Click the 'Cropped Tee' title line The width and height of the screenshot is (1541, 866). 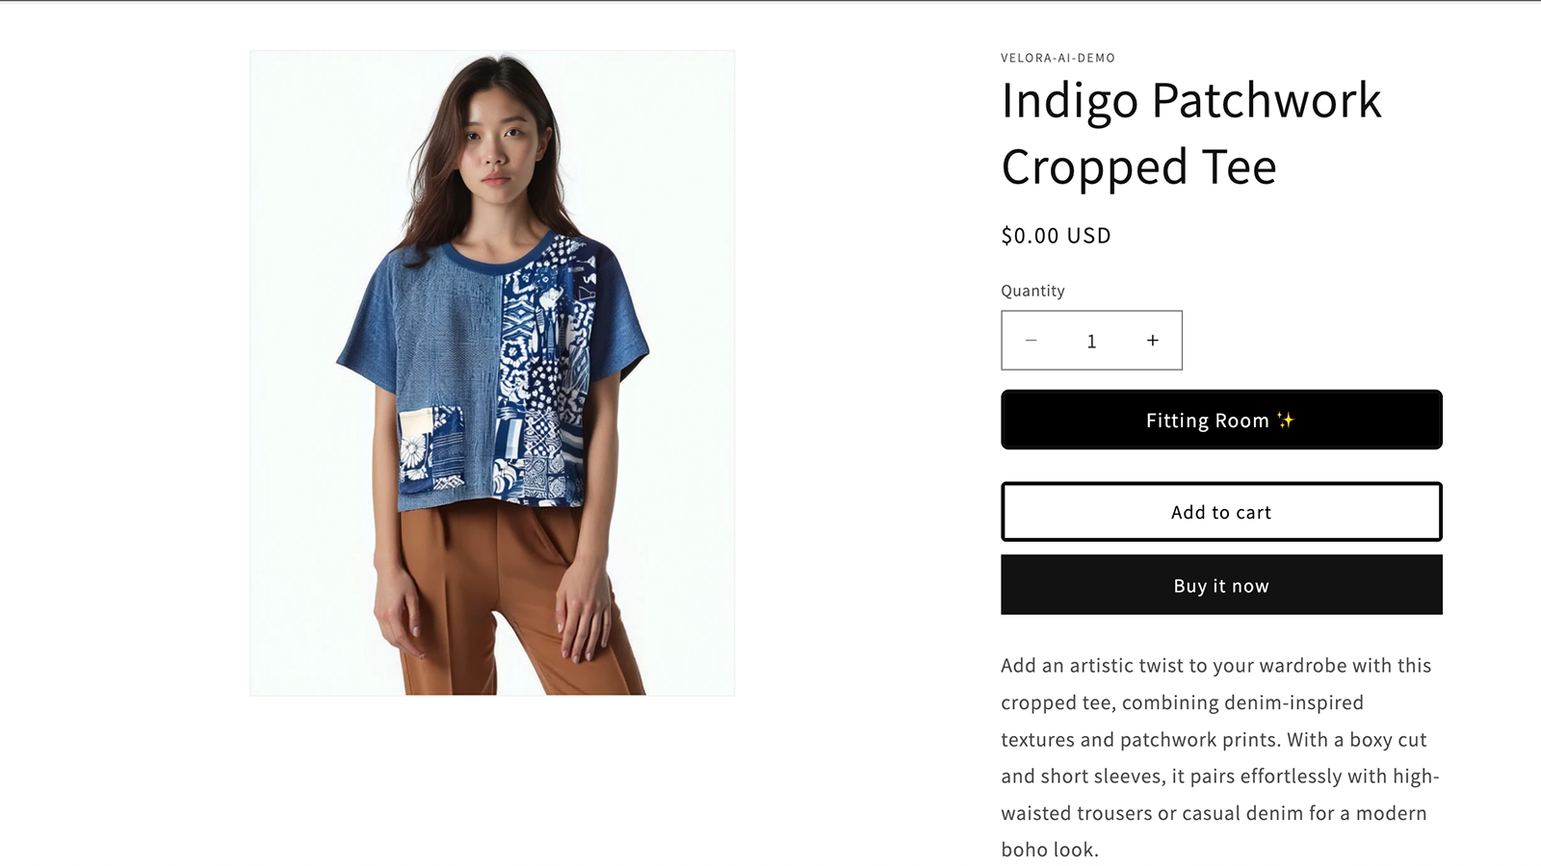pyautogui.click(x=1138, y=167)
